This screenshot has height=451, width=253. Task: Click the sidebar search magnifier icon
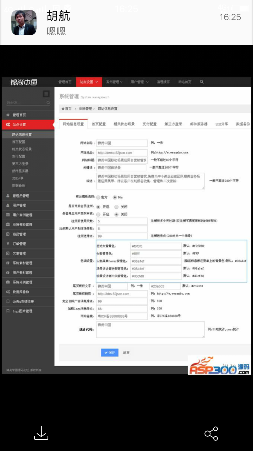48,103
